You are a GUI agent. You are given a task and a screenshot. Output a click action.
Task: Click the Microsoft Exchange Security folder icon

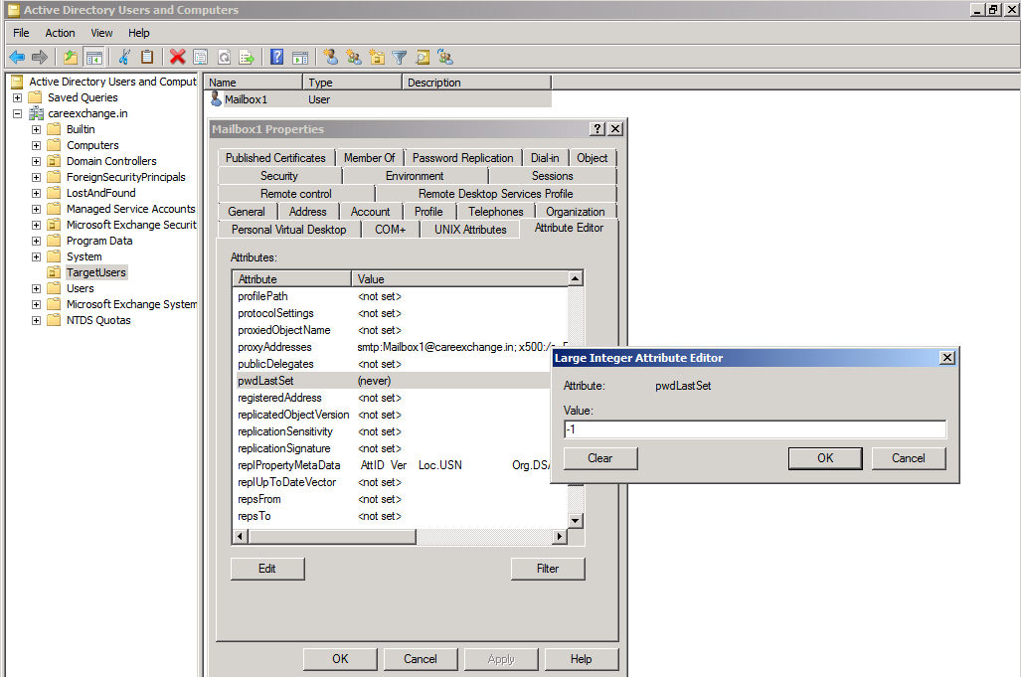[x=54, y=225]
